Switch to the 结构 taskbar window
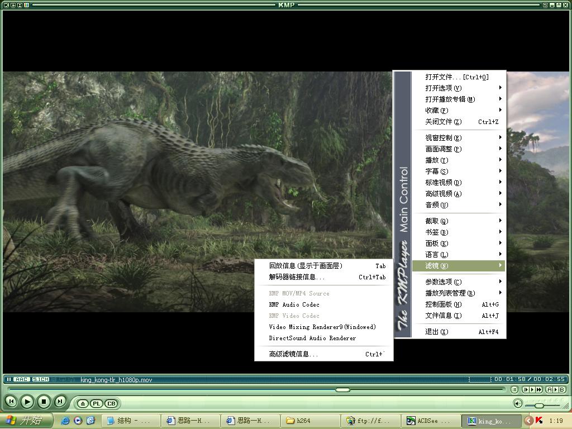The height and width of the screenshot is (429, 572). pyautogui.click(x=130, y=421)
